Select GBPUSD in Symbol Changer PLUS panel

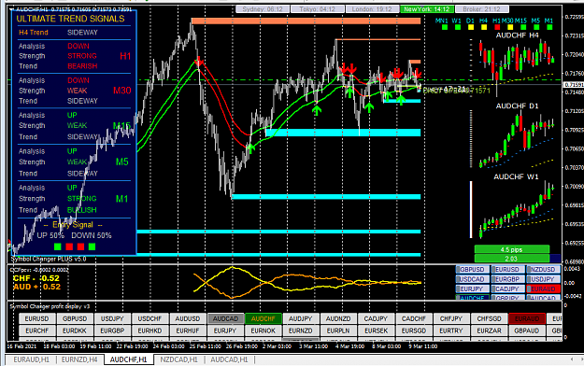click(472, 269)
